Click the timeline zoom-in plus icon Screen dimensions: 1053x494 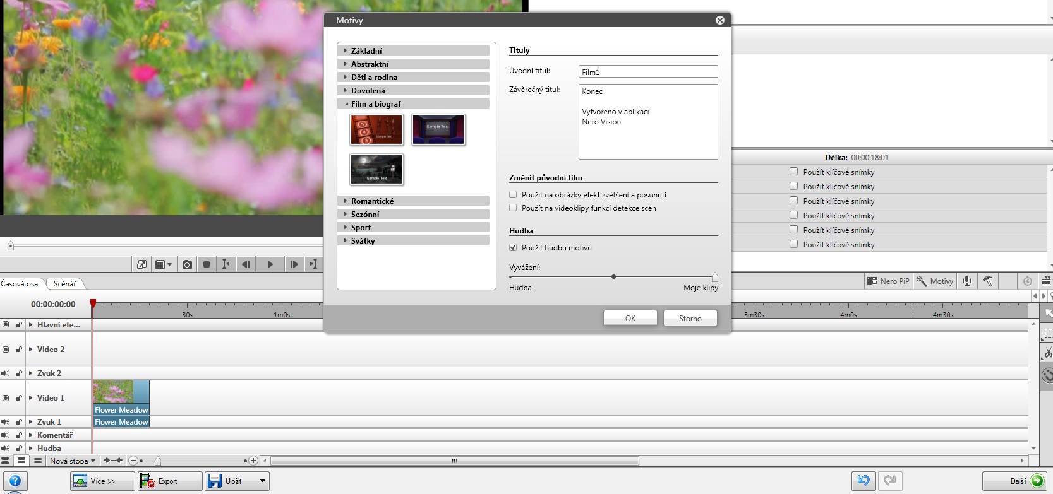tap(253, 461)
